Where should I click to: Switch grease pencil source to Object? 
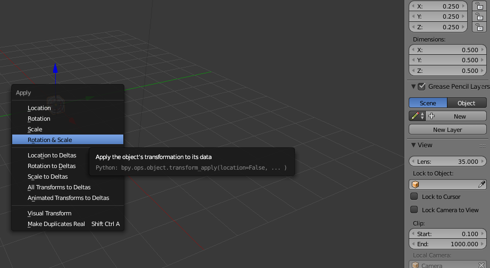coord(467,103)
